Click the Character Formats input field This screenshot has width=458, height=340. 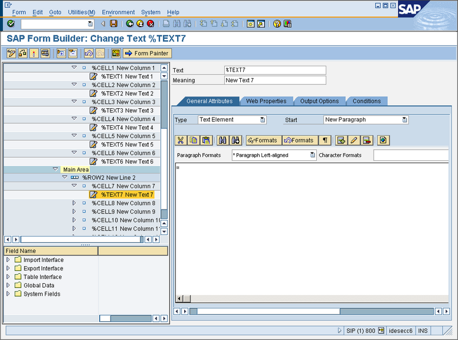click(x=411, y=155)
